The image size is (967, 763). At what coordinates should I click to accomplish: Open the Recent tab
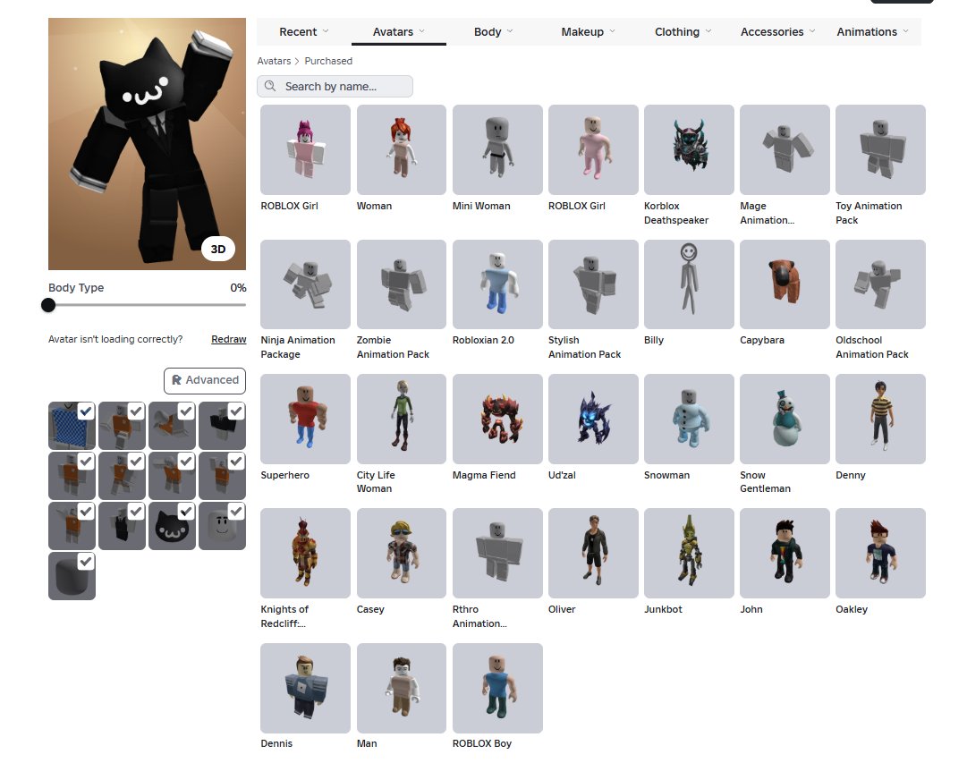tap(298, 31)
